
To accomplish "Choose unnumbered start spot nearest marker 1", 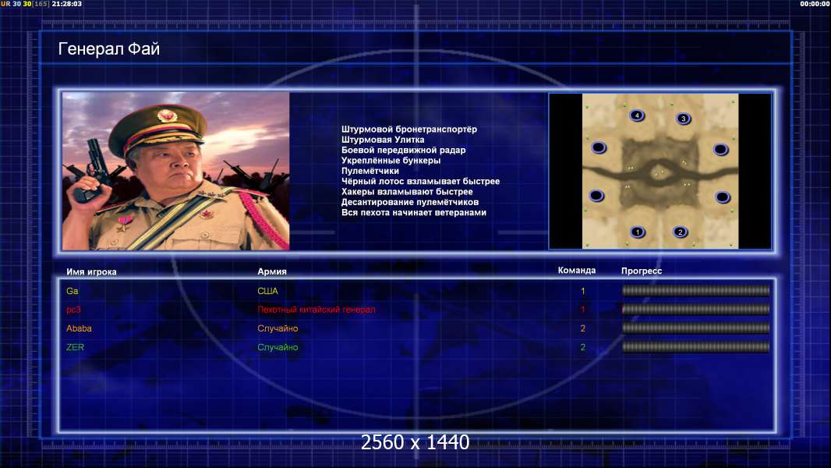I will (x=596, y=196).
